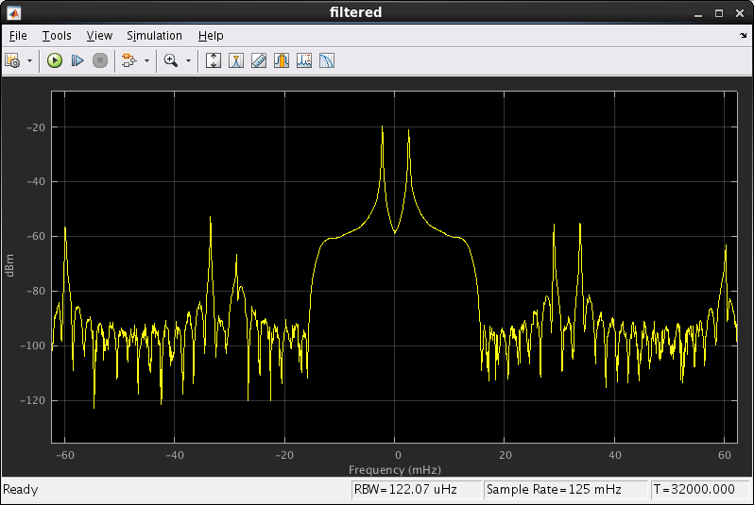Open the Simulation menu
The width and height of the screenshot is (754, 505).
click(154, 35)
